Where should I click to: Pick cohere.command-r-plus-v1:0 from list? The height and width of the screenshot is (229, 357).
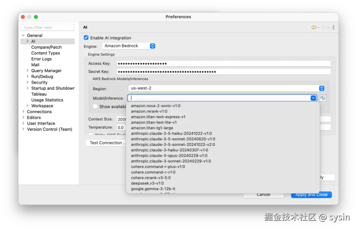(158, 167)
